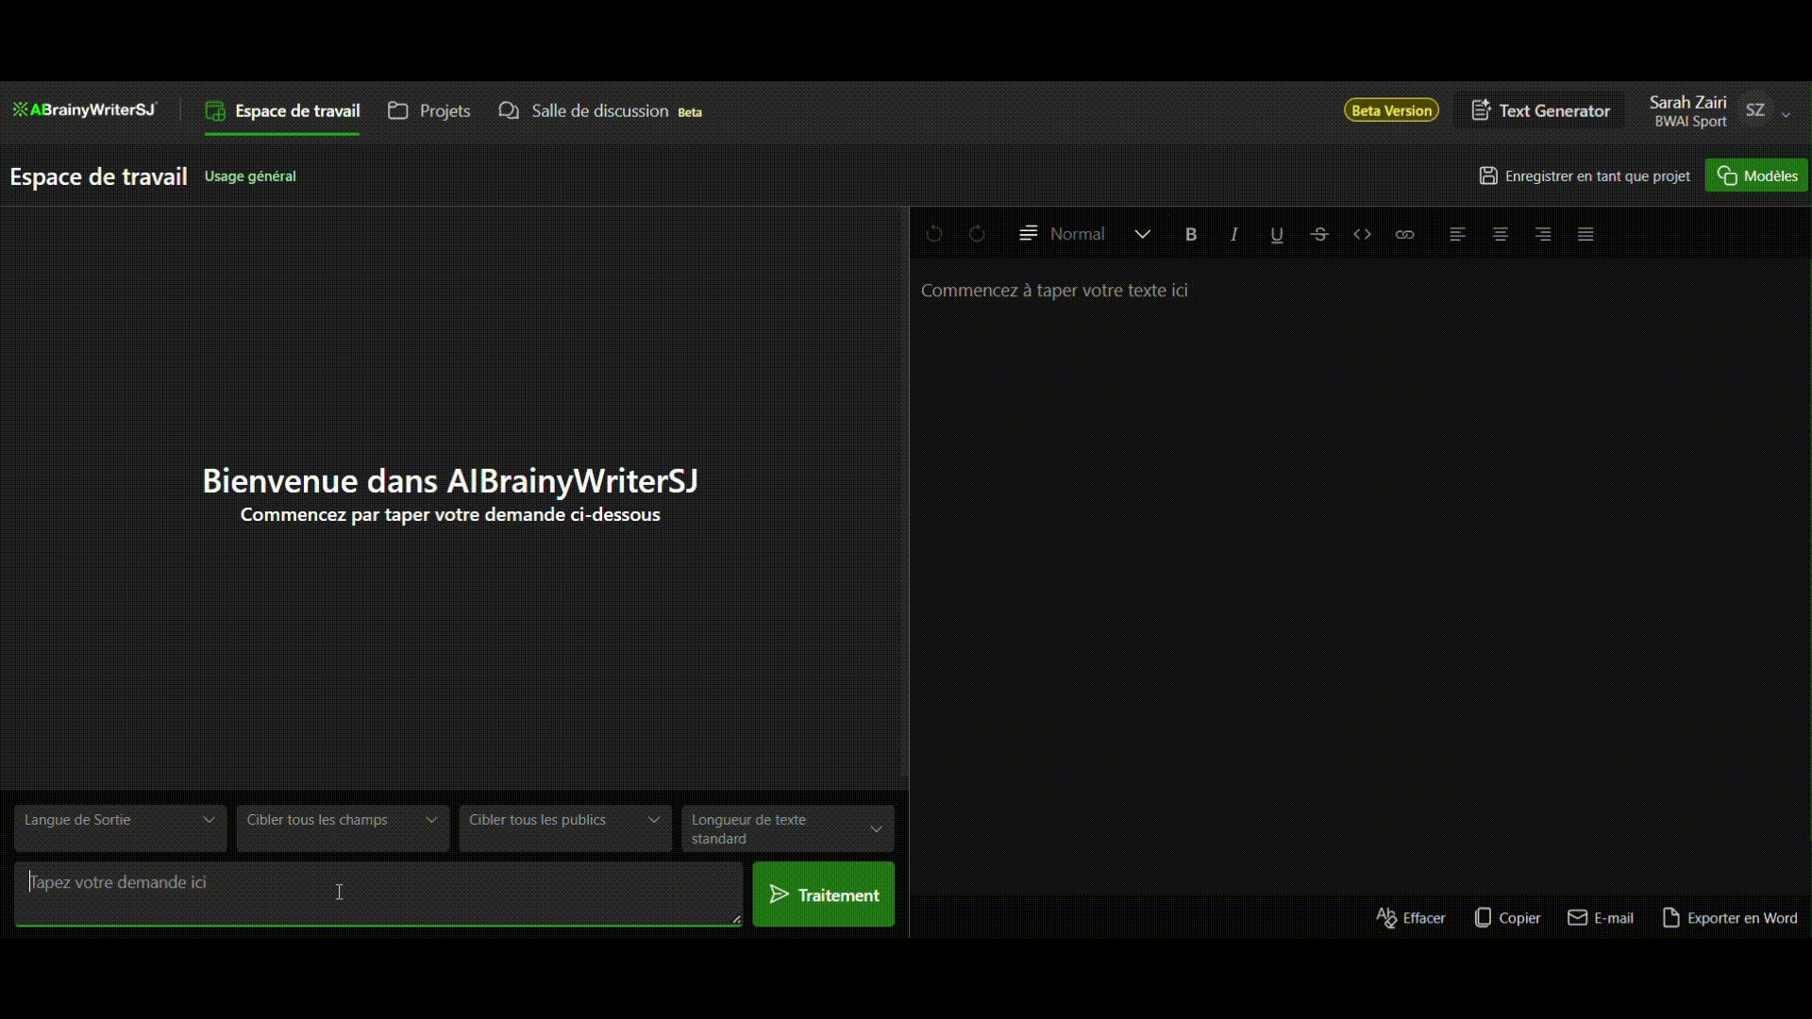The image size is (1812, 1019).
Task: Insert a code block
Action: click(x=1362, y=234)
